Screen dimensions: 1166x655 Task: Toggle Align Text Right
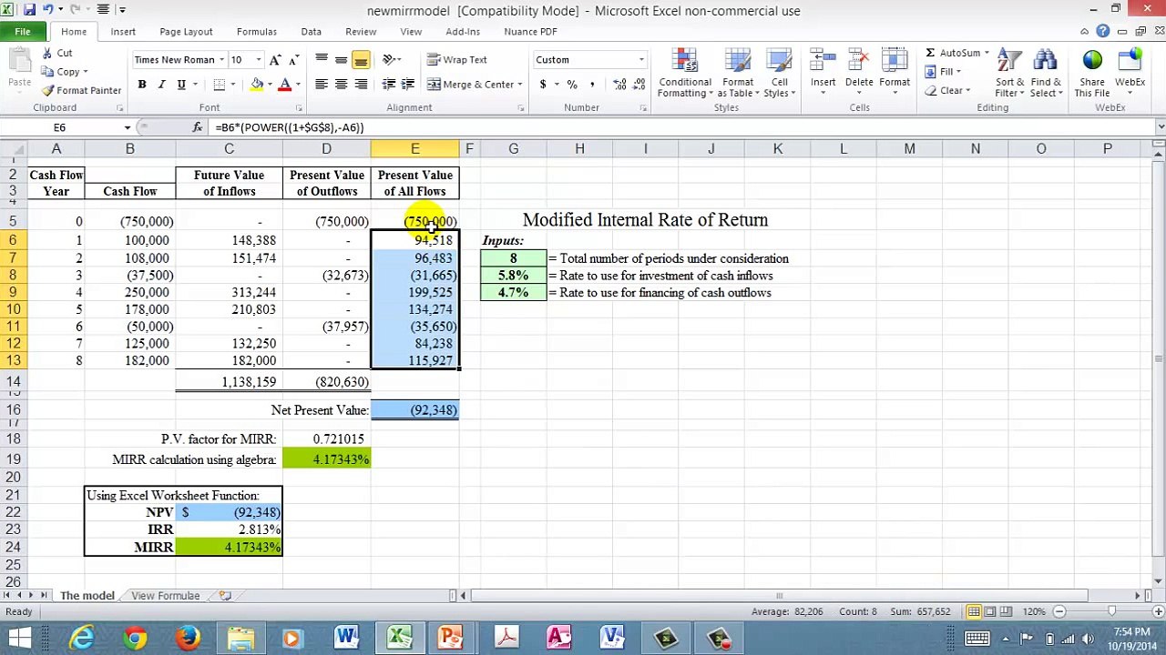click(x=361, y=85)
